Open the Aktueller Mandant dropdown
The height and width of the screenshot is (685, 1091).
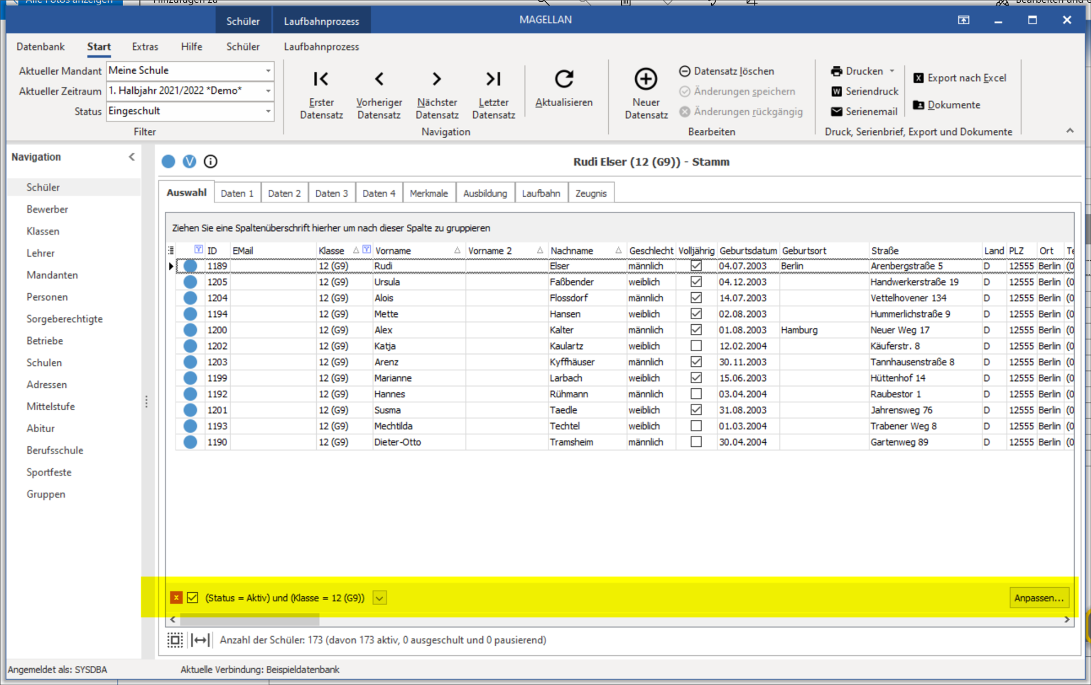pos(268,71)
